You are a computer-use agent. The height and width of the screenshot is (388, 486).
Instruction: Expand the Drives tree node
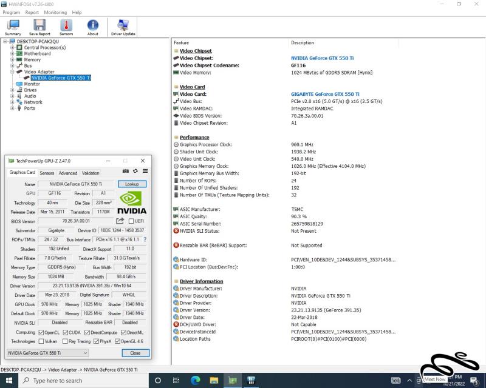12,90
